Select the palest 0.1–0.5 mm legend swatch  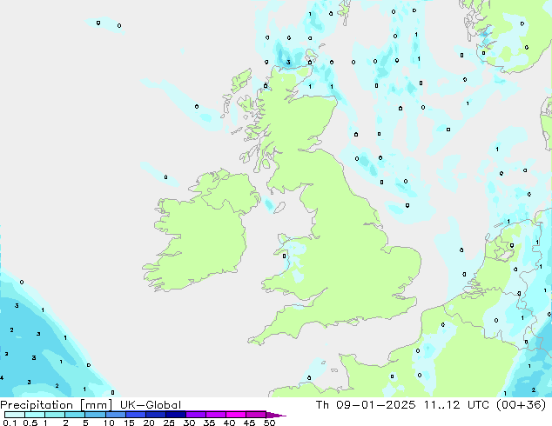[x=15, y=415]
